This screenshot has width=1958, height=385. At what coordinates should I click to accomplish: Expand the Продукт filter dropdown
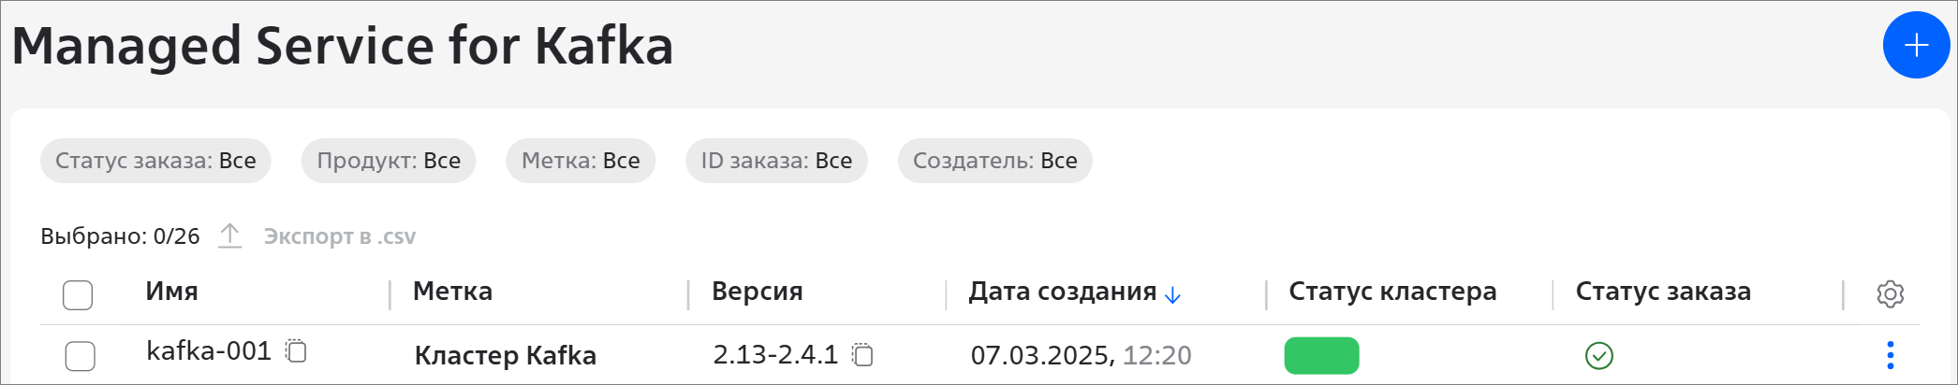pyautogui.click(x=389, y=161)
